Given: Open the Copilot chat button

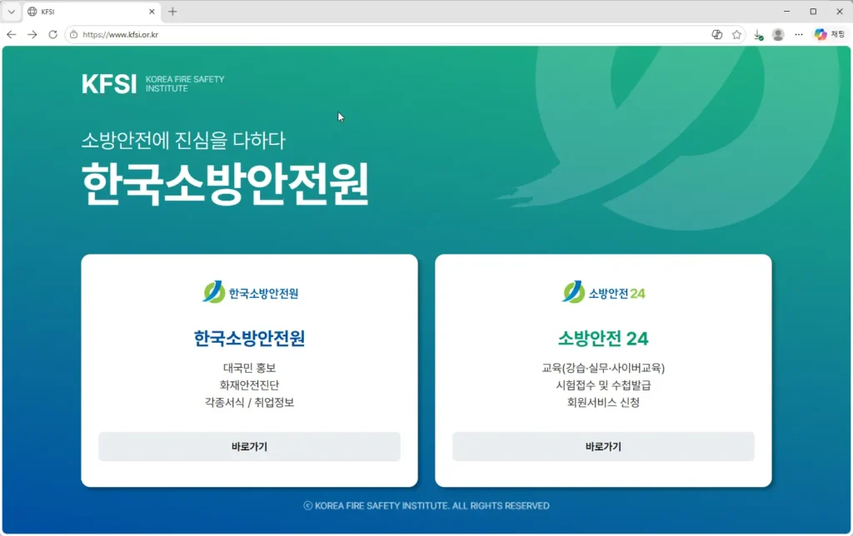Looking at the screenshot, I should coord(830,34).
